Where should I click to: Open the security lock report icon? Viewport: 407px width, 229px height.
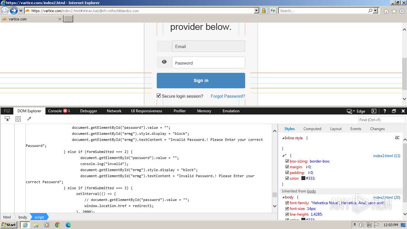click(x=264, y=10)
